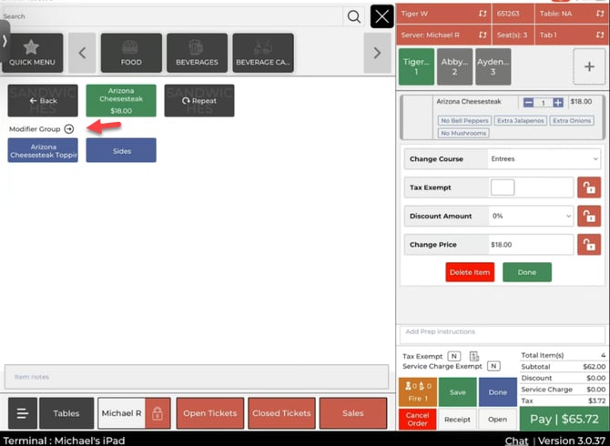Click the lock icon next to Michael R
Viewport: 610px width, 446px height.
coord(158,413)
